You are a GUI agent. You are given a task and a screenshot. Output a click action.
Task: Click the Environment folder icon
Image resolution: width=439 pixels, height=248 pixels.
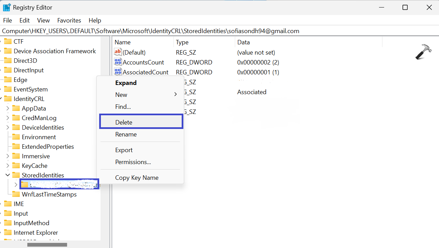pyautogui.click(x=16, y=137)
